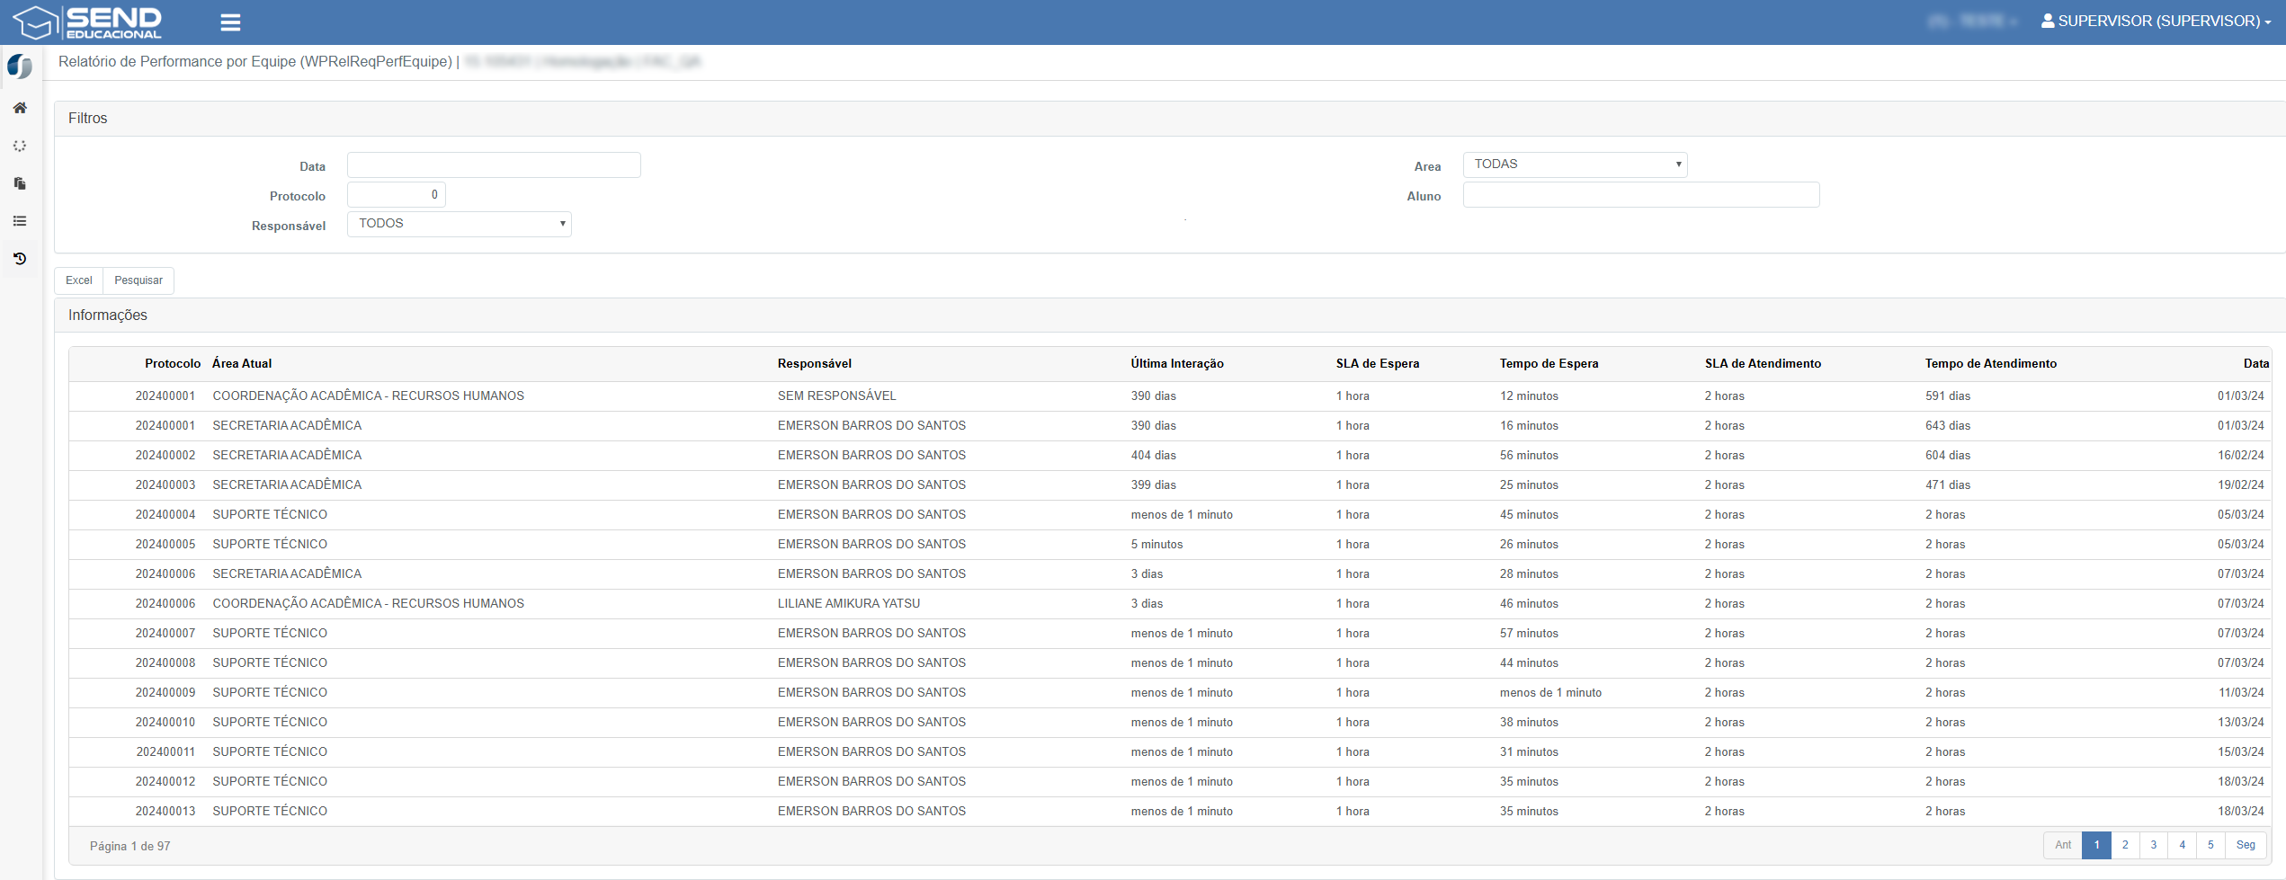Click the 19/02/24 date cell

coord(2241,485)
